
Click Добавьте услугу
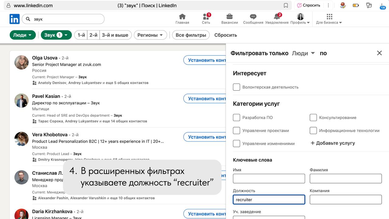(x=333, y=143)
